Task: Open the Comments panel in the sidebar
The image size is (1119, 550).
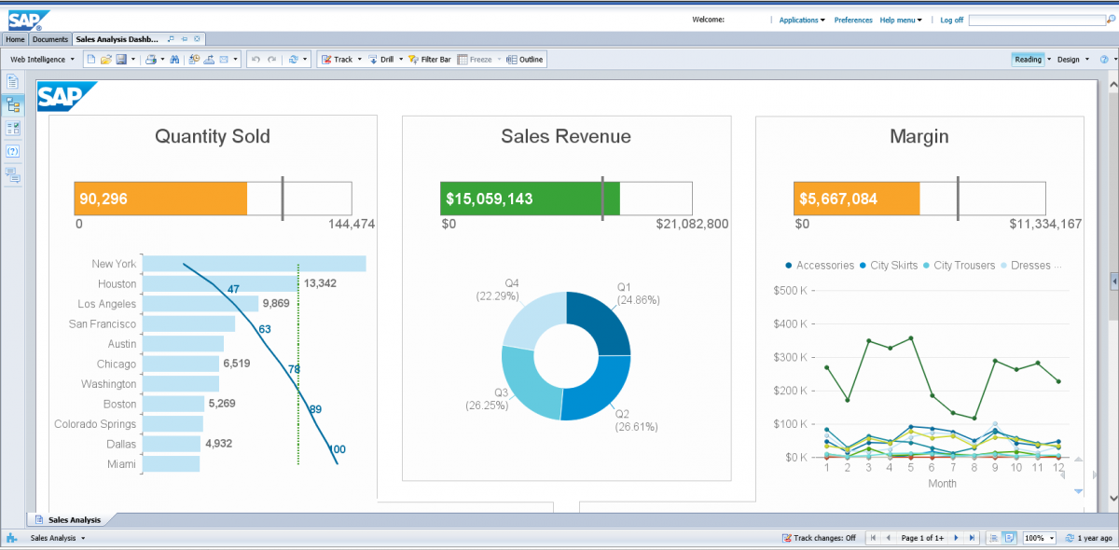Action: (13, 174)
